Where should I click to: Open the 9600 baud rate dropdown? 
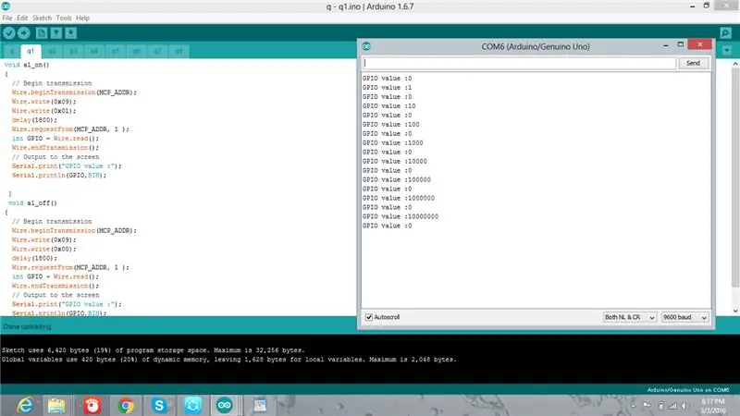click(685, 317)
